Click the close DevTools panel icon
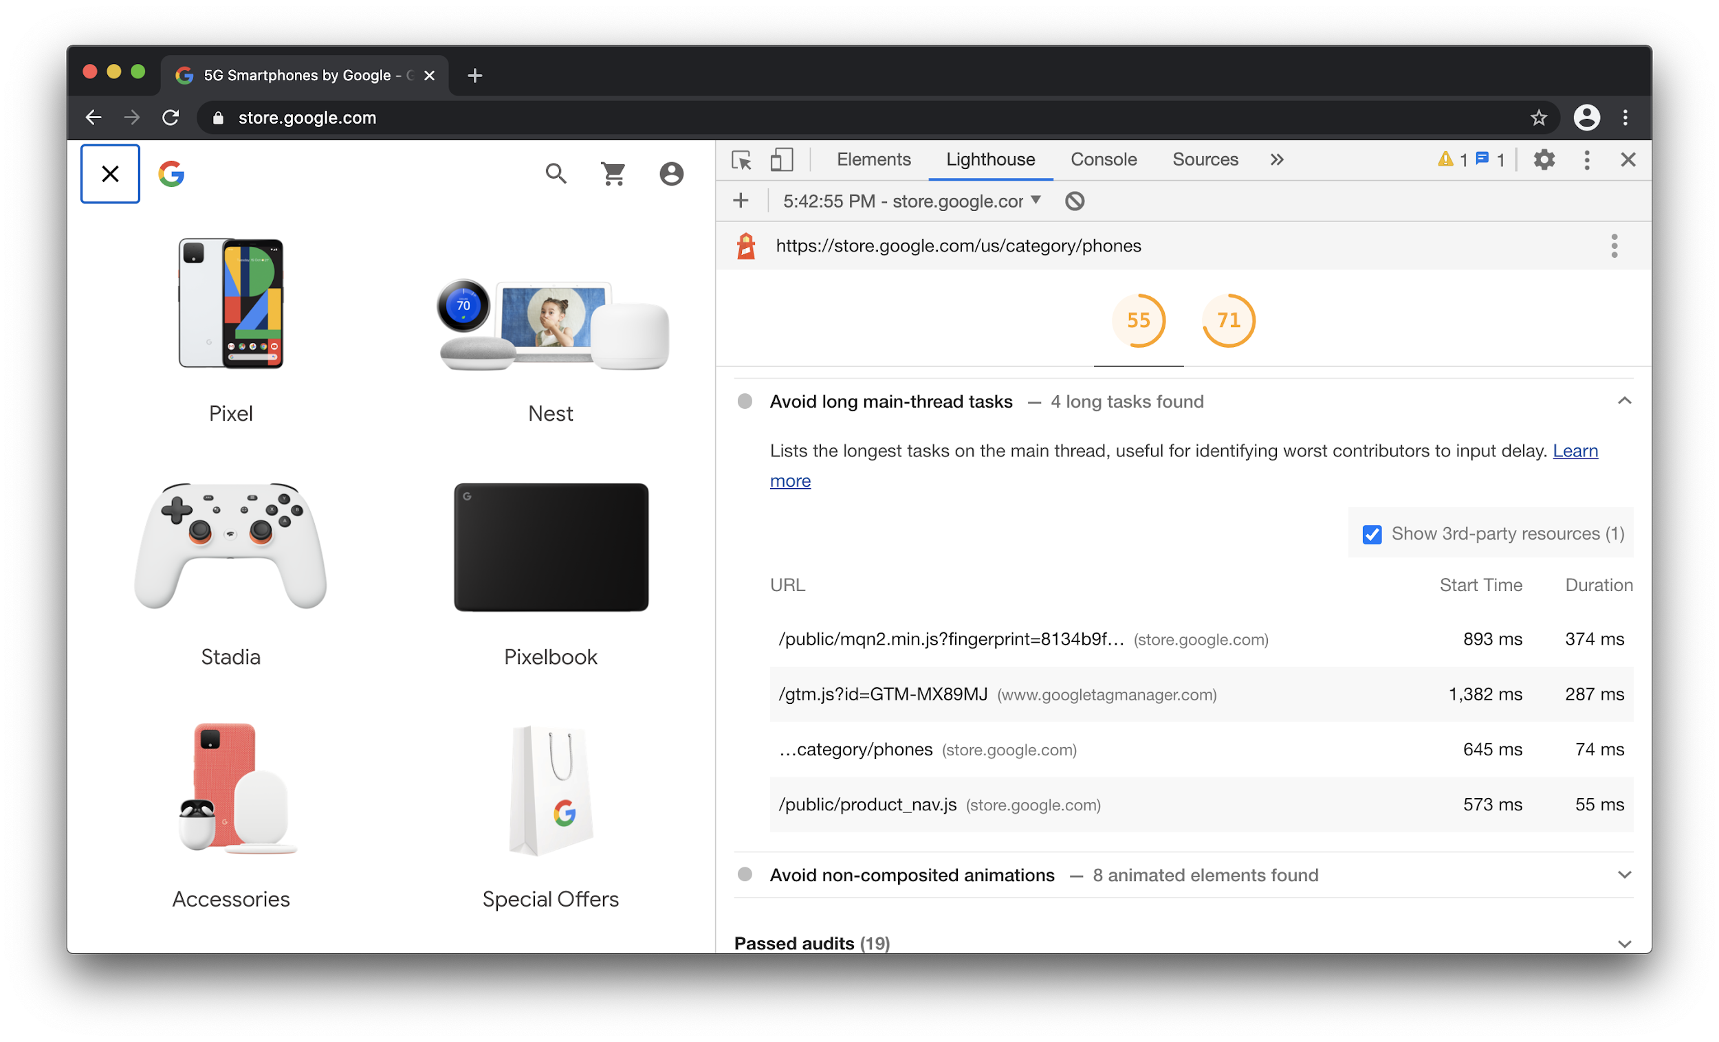The height and width of the screenshot is (1042, 1719). (1628, 159)
